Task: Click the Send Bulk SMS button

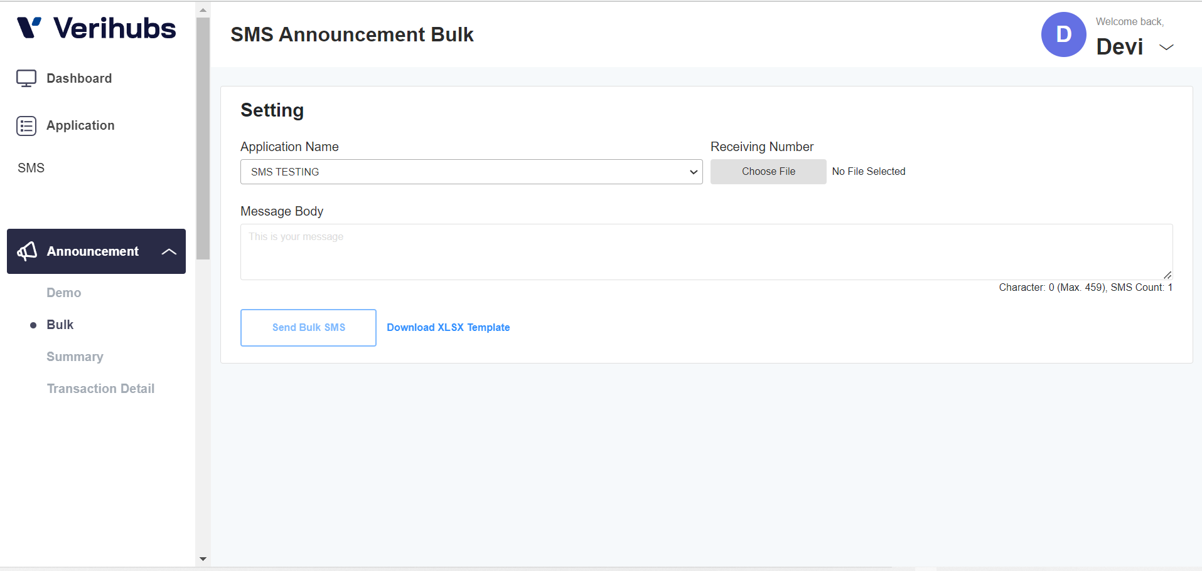Action: coord(308,328)
